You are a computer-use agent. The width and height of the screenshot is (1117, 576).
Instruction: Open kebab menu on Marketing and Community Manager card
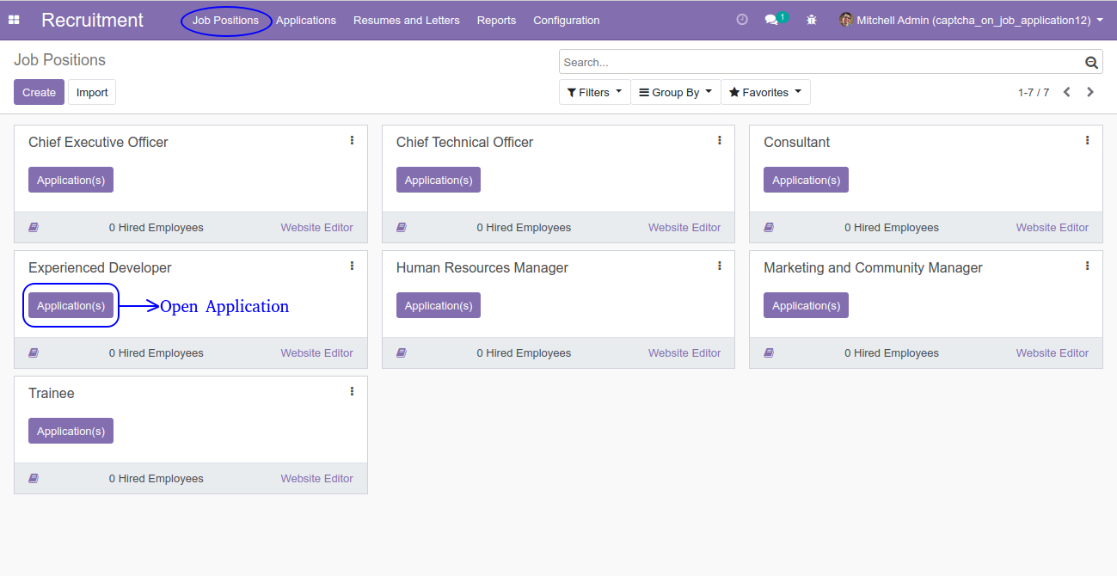[1087, 266]
